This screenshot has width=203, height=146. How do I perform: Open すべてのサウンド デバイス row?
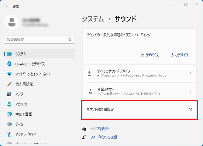(140, 74)
